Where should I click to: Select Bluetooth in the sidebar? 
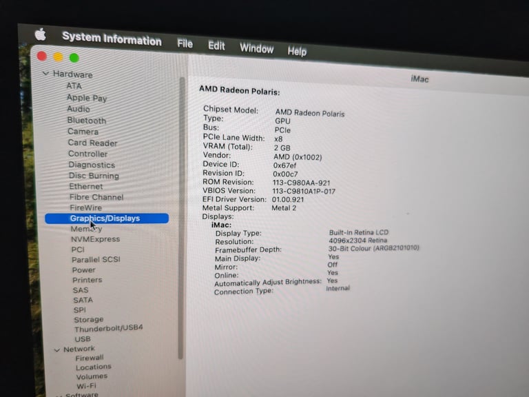[x=87, y=120]
